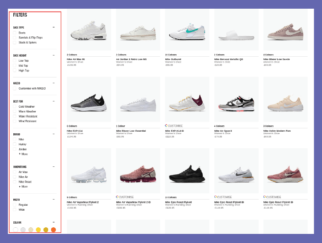Click the Nike Air Span II title

pyautogui.click(x=223, y=131)
